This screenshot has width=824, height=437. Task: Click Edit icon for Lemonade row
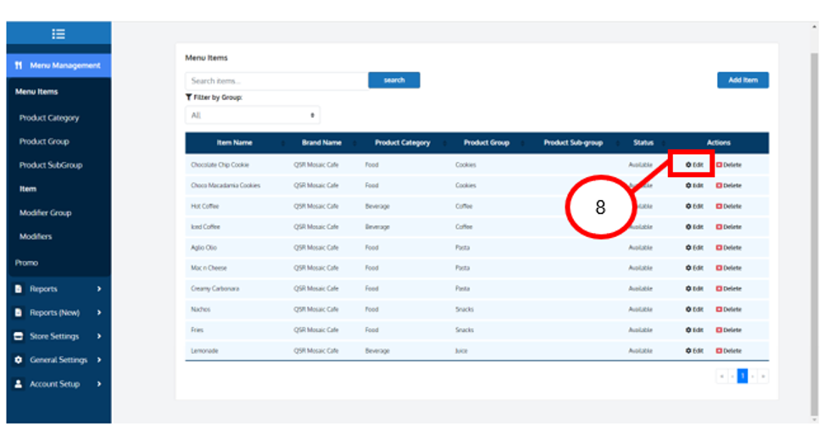point(689,351)
